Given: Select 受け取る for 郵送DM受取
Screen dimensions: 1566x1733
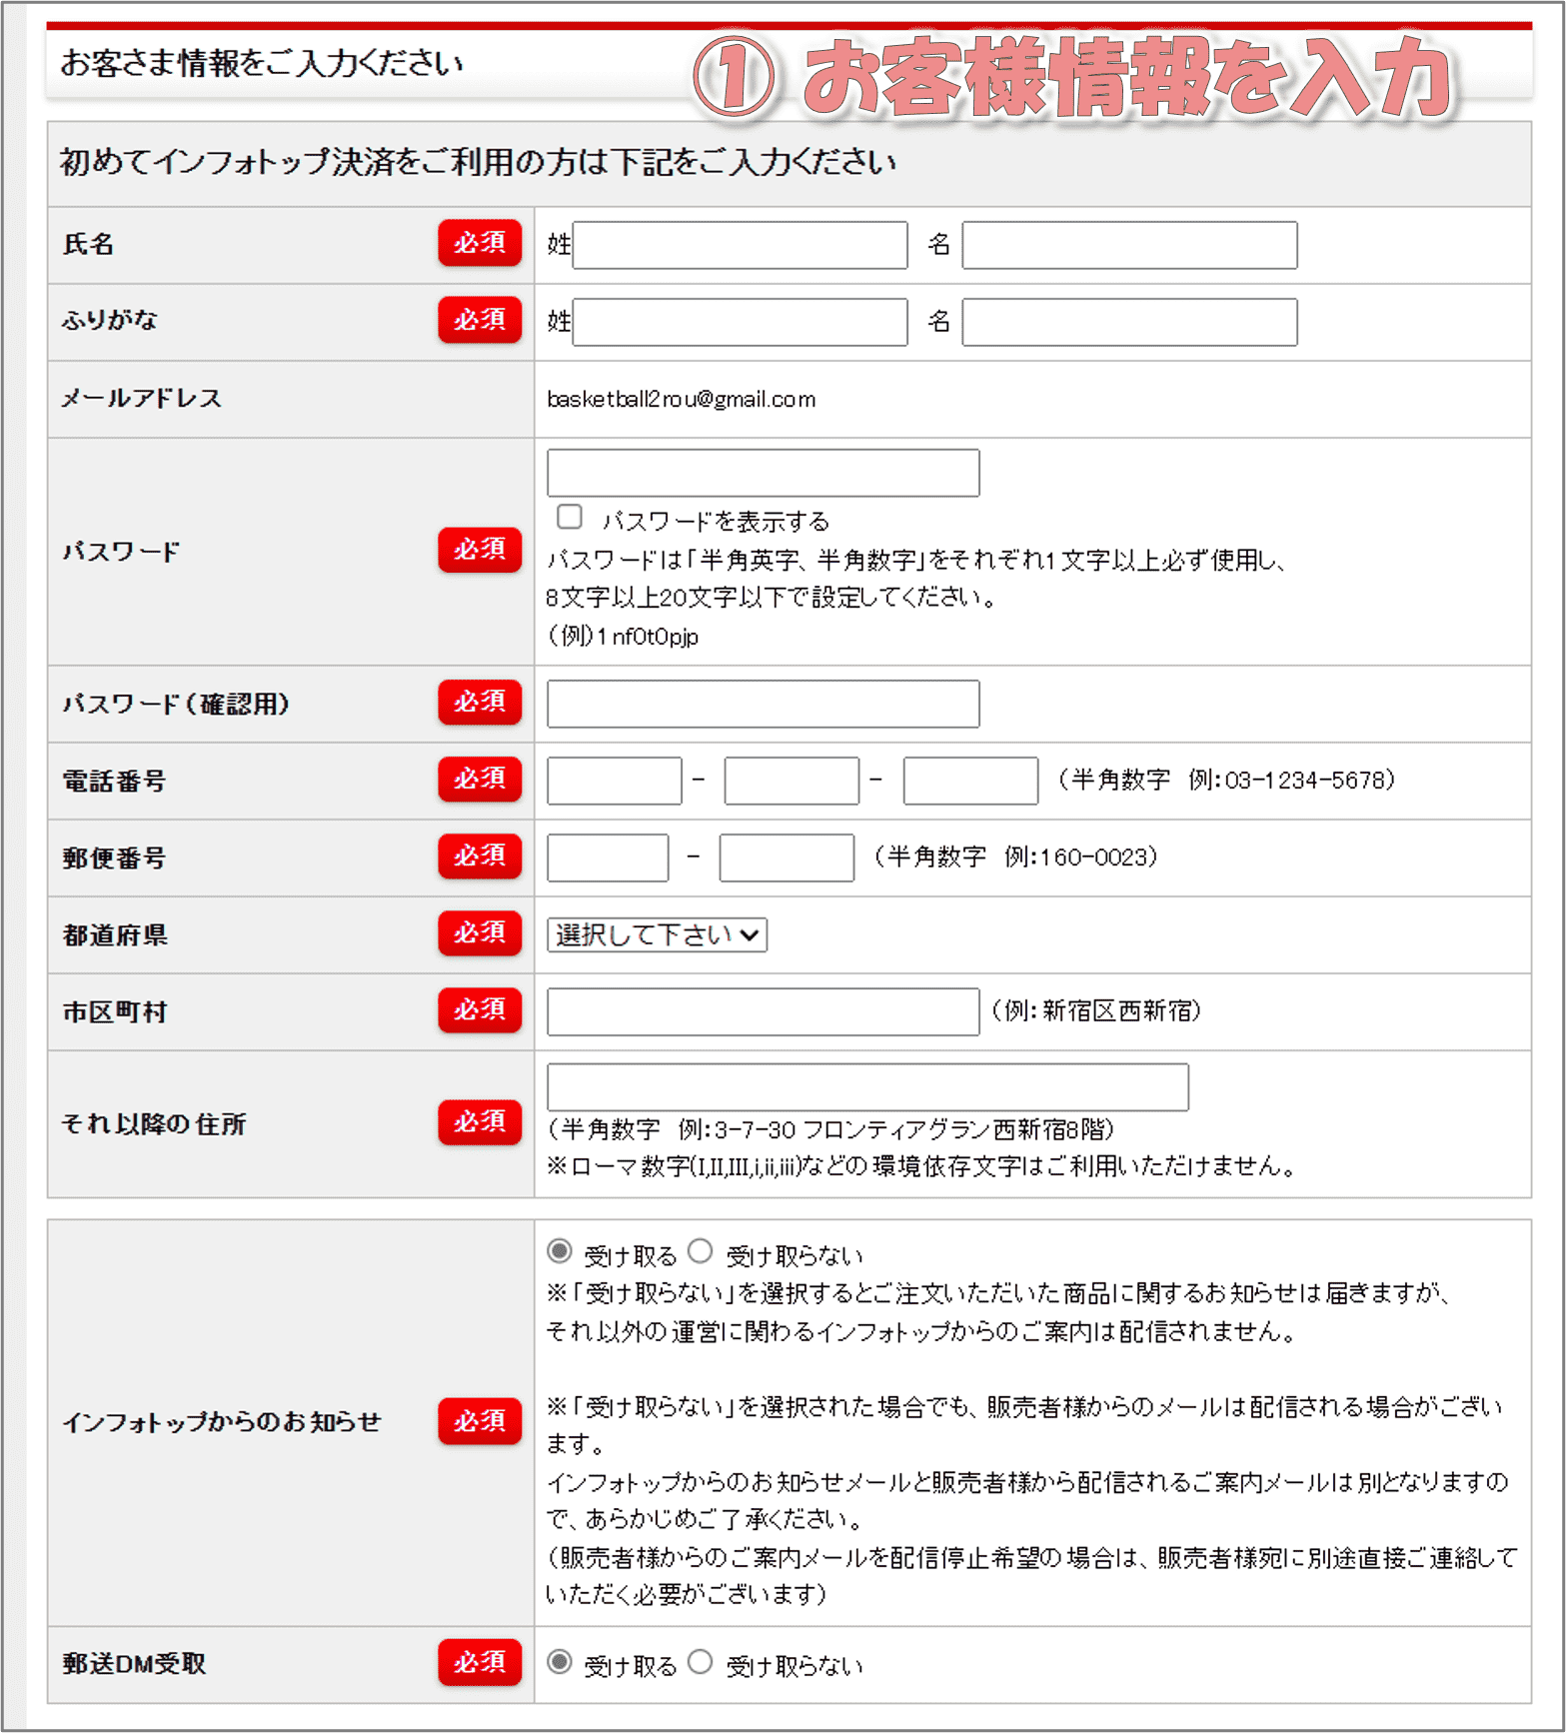Looking at the screenshot, I should click(560, 1662).
